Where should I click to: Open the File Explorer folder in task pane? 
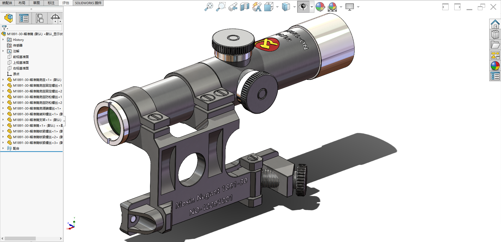coord(495,45)
